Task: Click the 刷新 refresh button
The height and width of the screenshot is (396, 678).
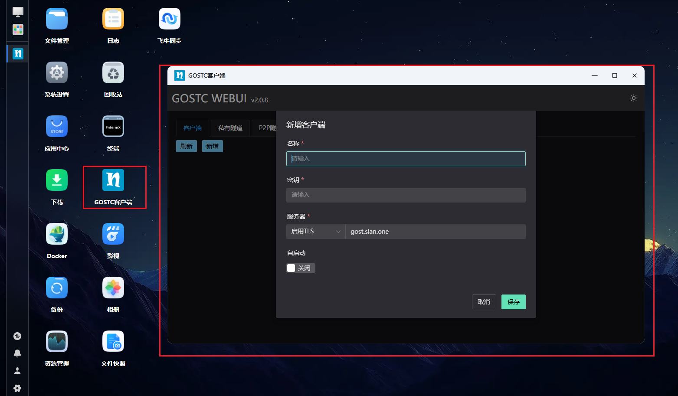Action: (x=187, y=146)
